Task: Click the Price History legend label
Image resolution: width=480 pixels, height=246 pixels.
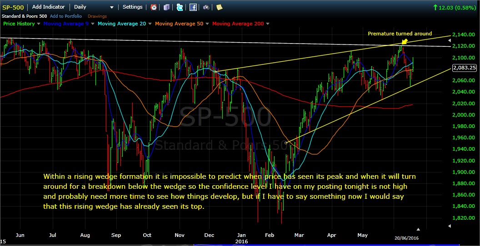Action: [19, 24]
